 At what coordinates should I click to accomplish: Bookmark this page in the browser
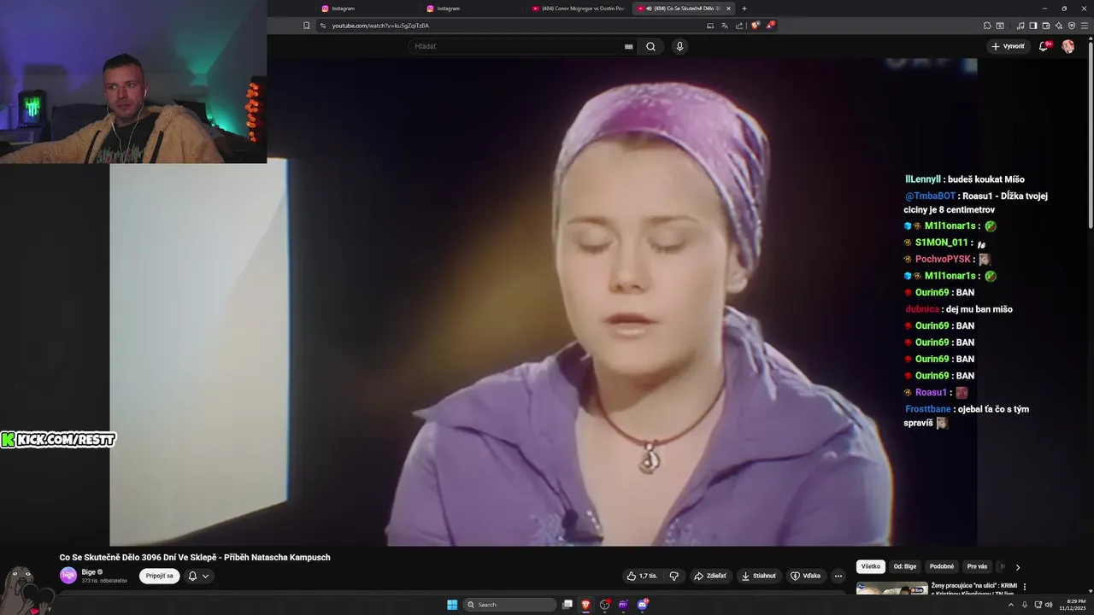click(306, 26)
